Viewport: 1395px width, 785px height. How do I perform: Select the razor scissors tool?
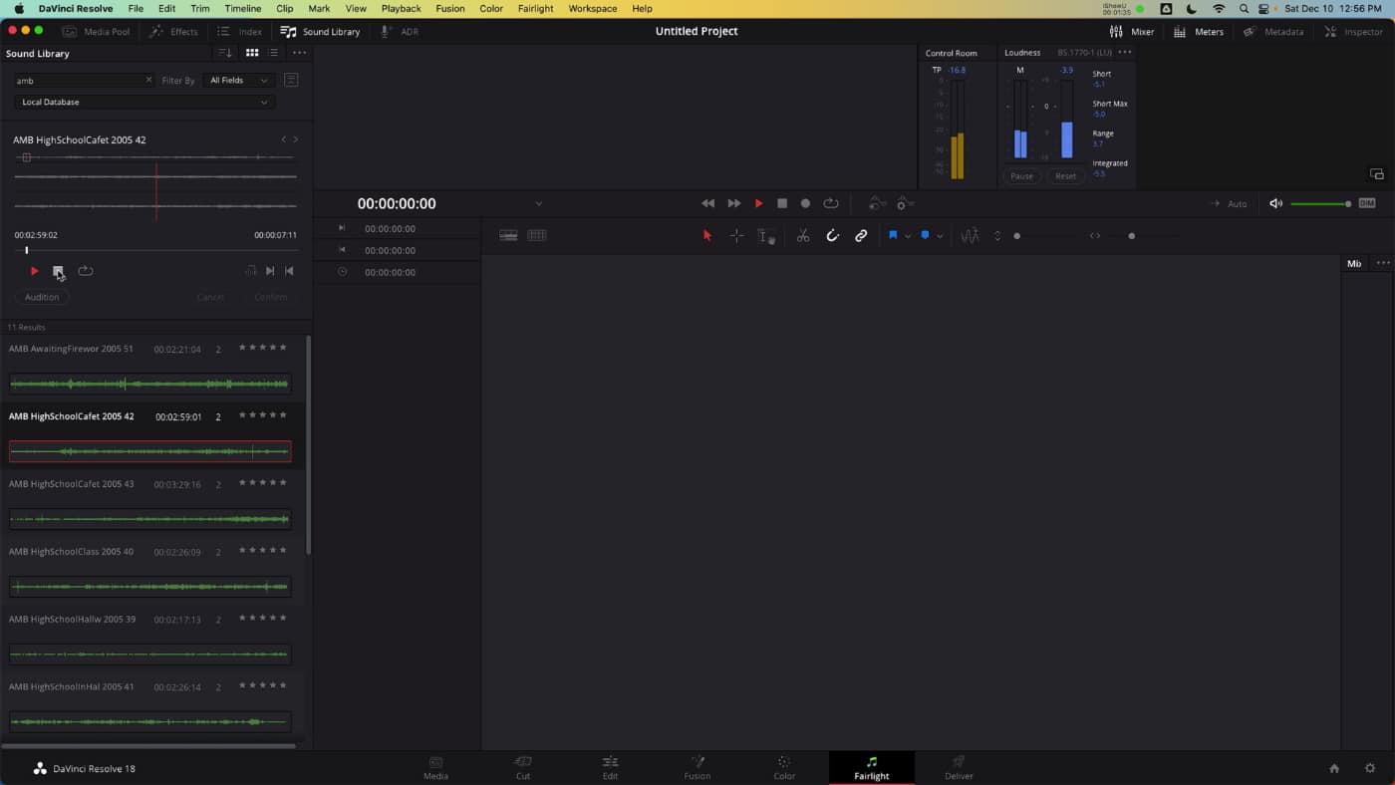802,236
